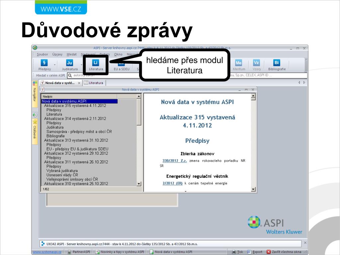Click the Navigátor panel colored icon
Image resolution: width=340 pixels, height=255 pixels.
35,83
